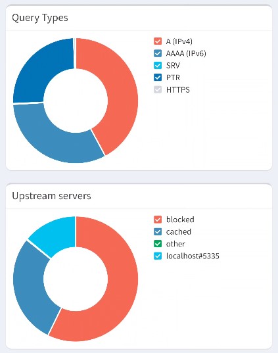The width and height of the screenshot is (278, 353).
Task: Click the 'Upstream servers' card title
Action: [51, 196]
